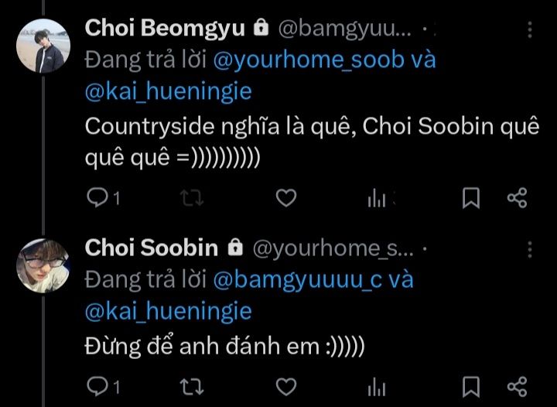This screenshot has width=557, height=407.
Task: View analytics on Choi Beomgyu's tweet
Action: 377,198
